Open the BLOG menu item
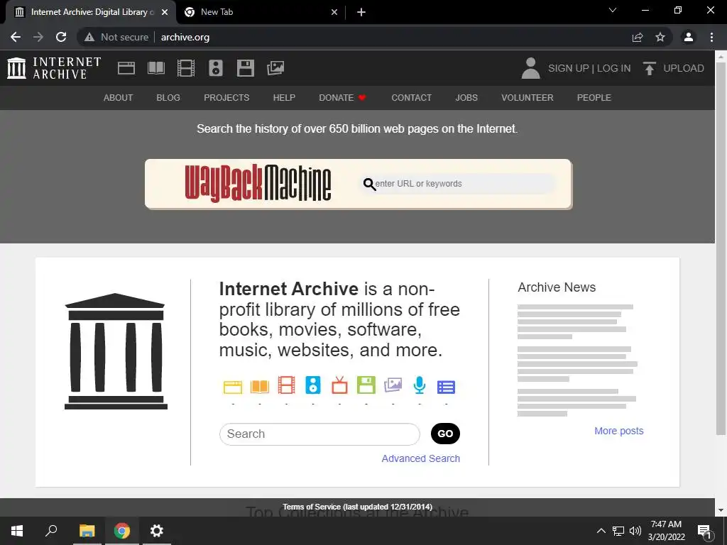The image size is (727, 545). click(x=168, y=98)
